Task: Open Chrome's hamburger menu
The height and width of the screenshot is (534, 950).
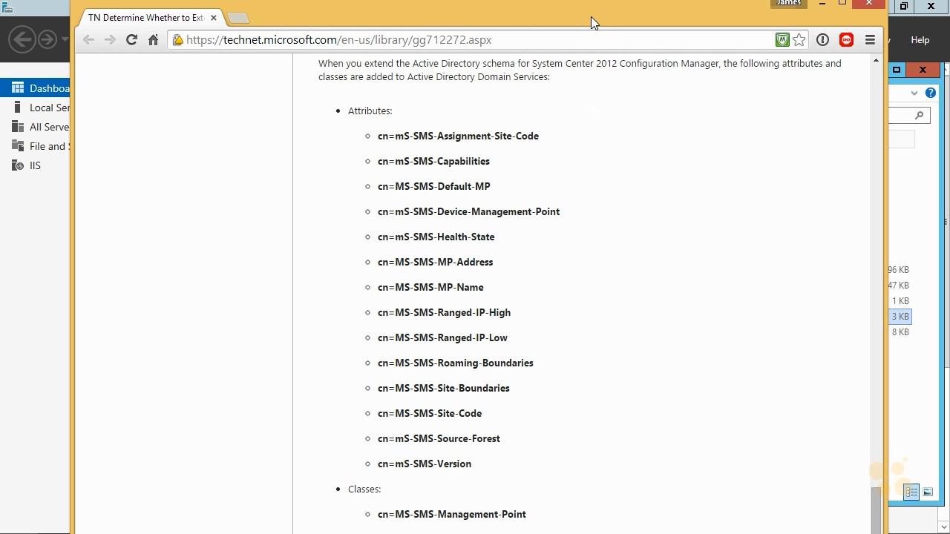Action: point(870,40)
